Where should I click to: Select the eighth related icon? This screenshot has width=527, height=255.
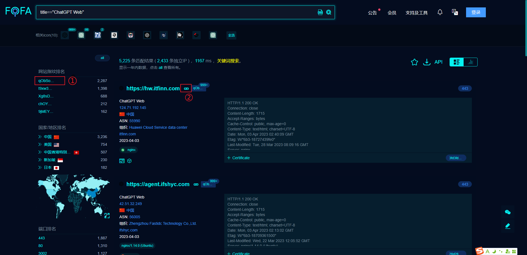coord(180,35)
